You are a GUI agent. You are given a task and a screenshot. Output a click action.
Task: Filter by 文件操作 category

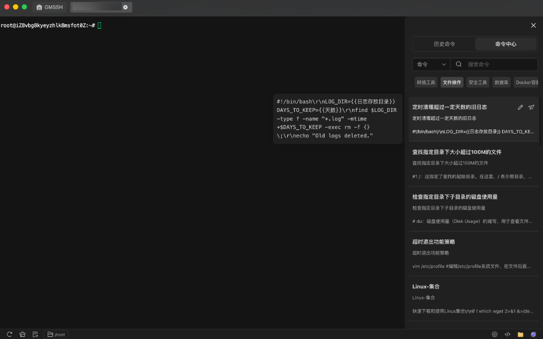coord(452,82)
